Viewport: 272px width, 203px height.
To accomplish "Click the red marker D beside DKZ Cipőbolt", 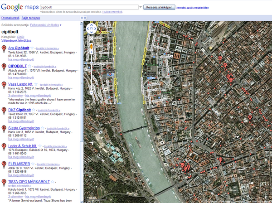I will coord(4,111).
